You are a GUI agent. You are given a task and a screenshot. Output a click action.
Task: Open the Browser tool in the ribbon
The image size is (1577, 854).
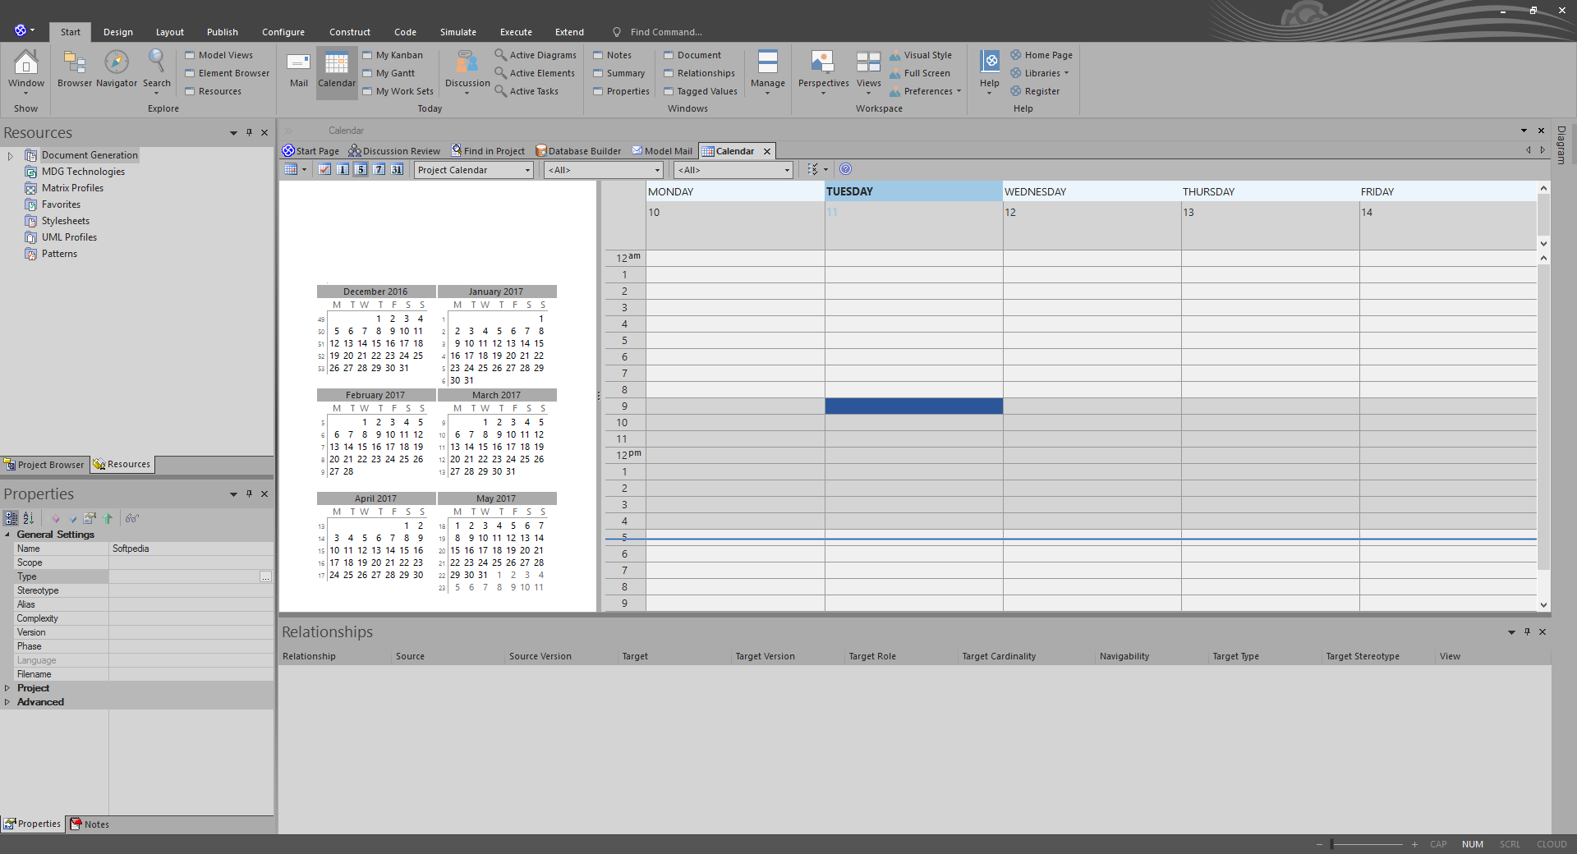(75, 68)
